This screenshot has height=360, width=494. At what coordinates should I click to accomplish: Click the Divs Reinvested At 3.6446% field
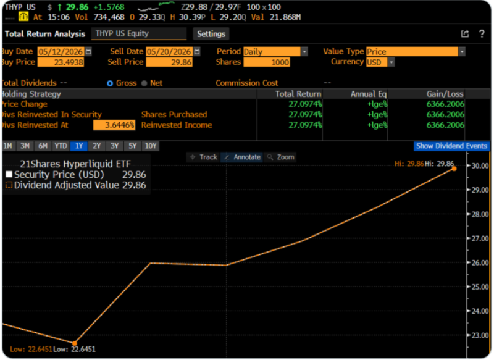tap(114, 125)
